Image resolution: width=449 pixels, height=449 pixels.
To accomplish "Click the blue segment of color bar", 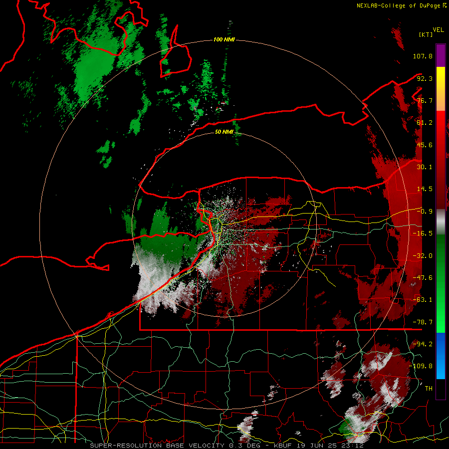I will click(441, 356).
